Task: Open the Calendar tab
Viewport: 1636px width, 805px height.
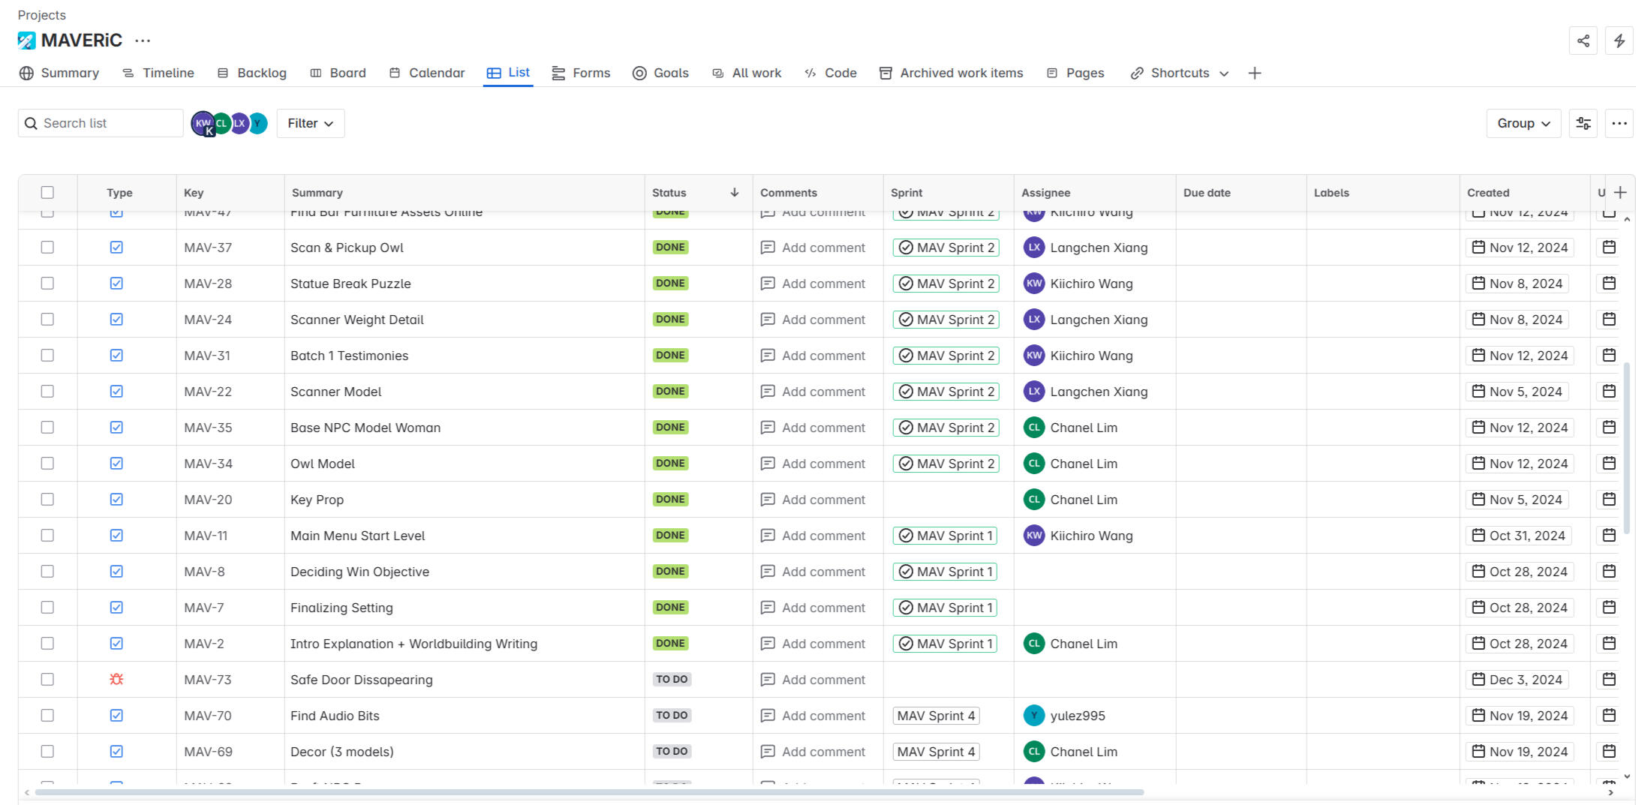Action: tap(427, 73)
